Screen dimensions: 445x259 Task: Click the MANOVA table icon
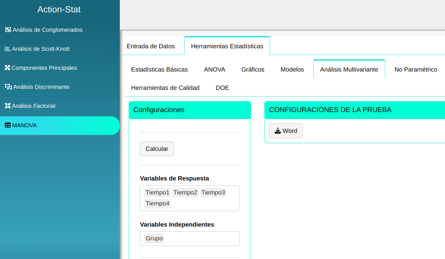7,125
